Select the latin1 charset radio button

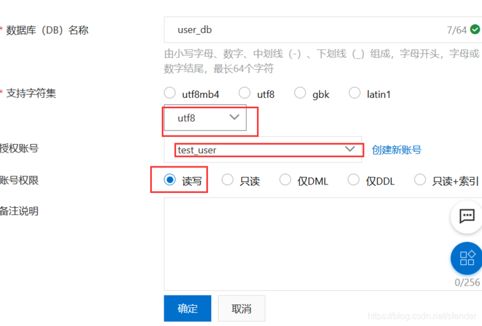(354, 93)
